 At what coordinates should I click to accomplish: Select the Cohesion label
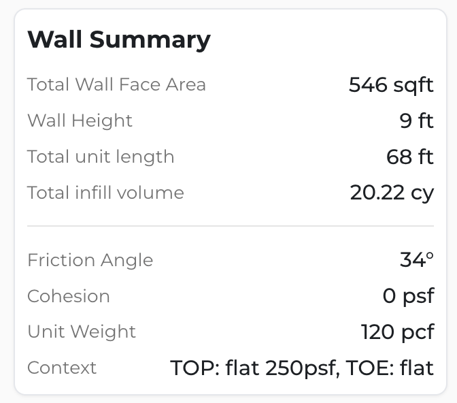(x=68, y=296)
